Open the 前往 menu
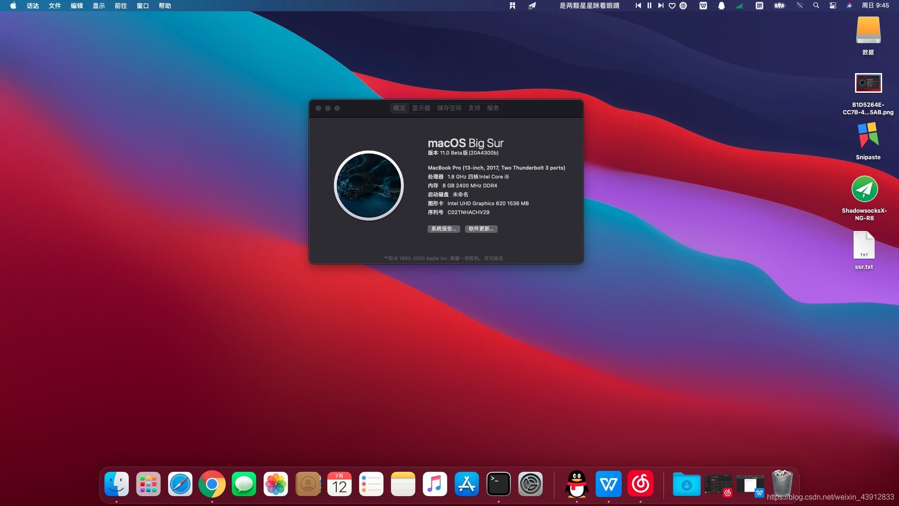Screen dimensions: 899x506 click(121, 6)
